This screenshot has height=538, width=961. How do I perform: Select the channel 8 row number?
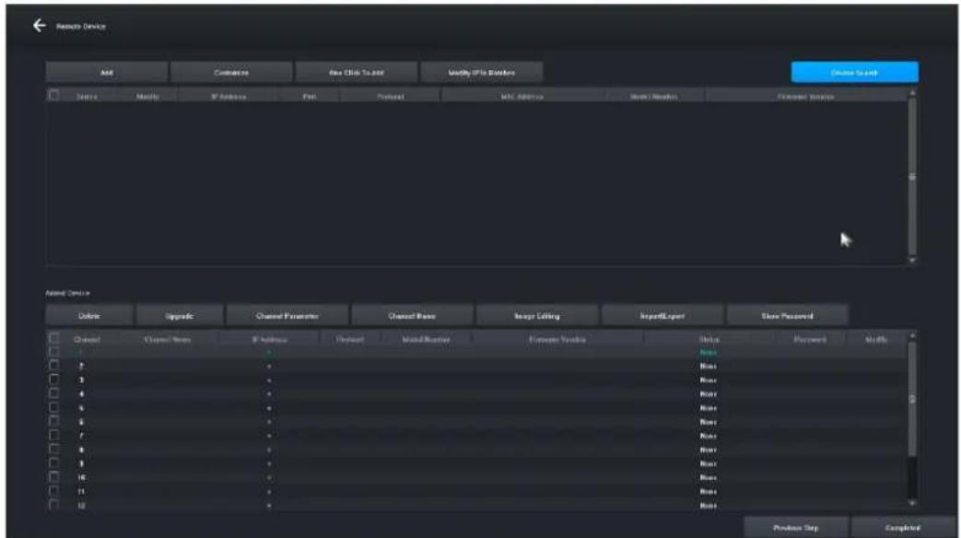[x=81, y=450]
